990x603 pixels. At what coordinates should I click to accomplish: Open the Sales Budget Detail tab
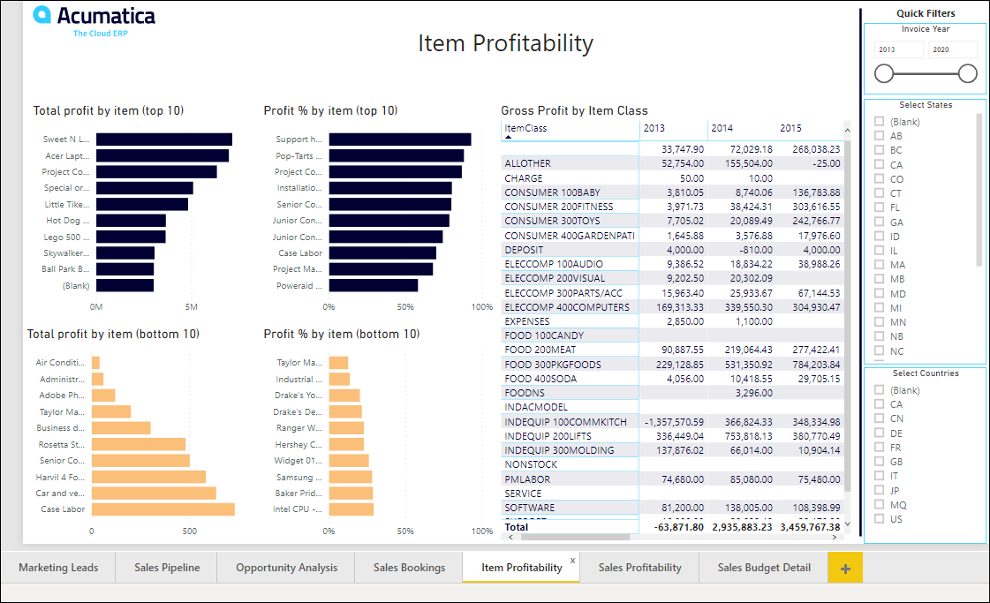coord(764,568)
